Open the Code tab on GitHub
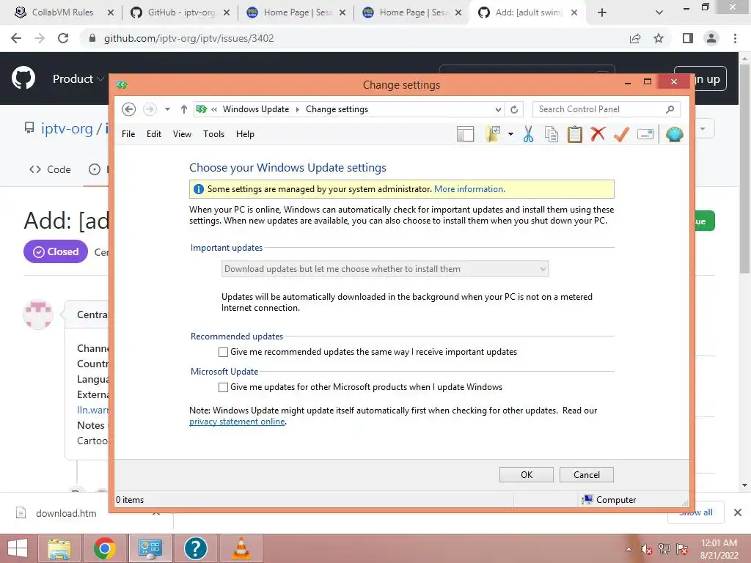The image size is (751, 563). point(51,169)
